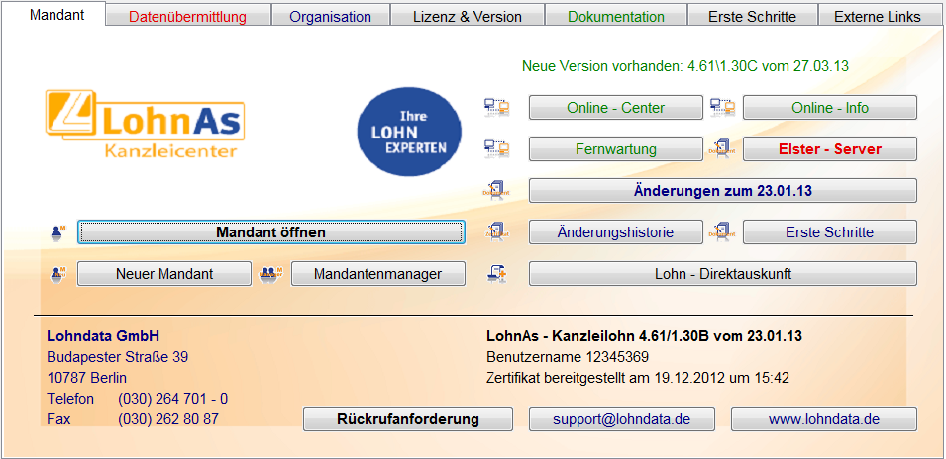Click the blue Ihre Lohn Experten badge
The image size is (946, 459).
coord(409,132)
